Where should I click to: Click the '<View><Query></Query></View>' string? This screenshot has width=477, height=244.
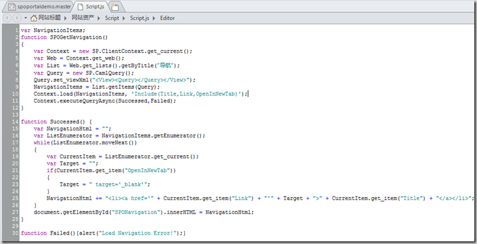(x=141, y=80)
